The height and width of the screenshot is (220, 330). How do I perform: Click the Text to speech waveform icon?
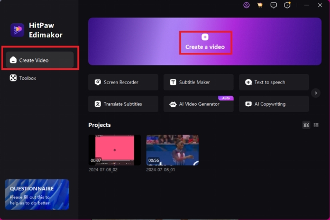tap(249, 82)
